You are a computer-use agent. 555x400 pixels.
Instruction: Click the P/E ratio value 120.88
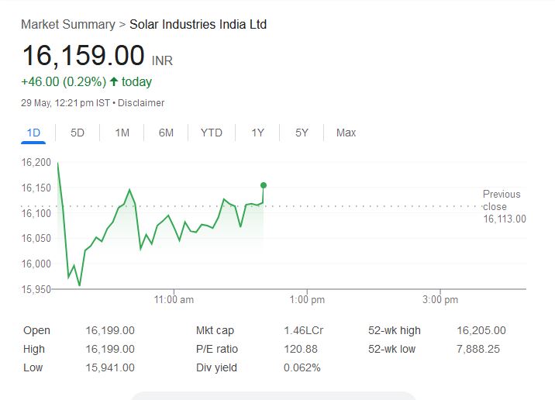click(x=301, y=349)
